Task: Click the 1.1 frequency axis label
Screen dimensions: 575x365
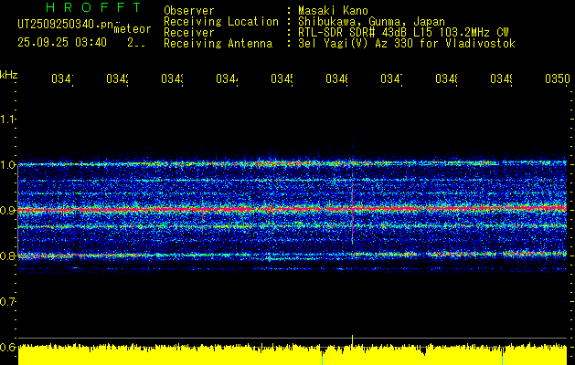Action: [8, 120]
